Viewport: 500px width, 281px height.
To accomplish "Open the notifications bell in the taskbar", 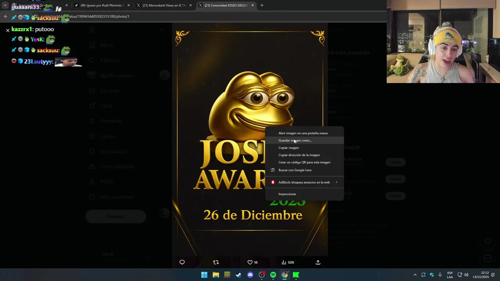I will (x=493, y=275).
